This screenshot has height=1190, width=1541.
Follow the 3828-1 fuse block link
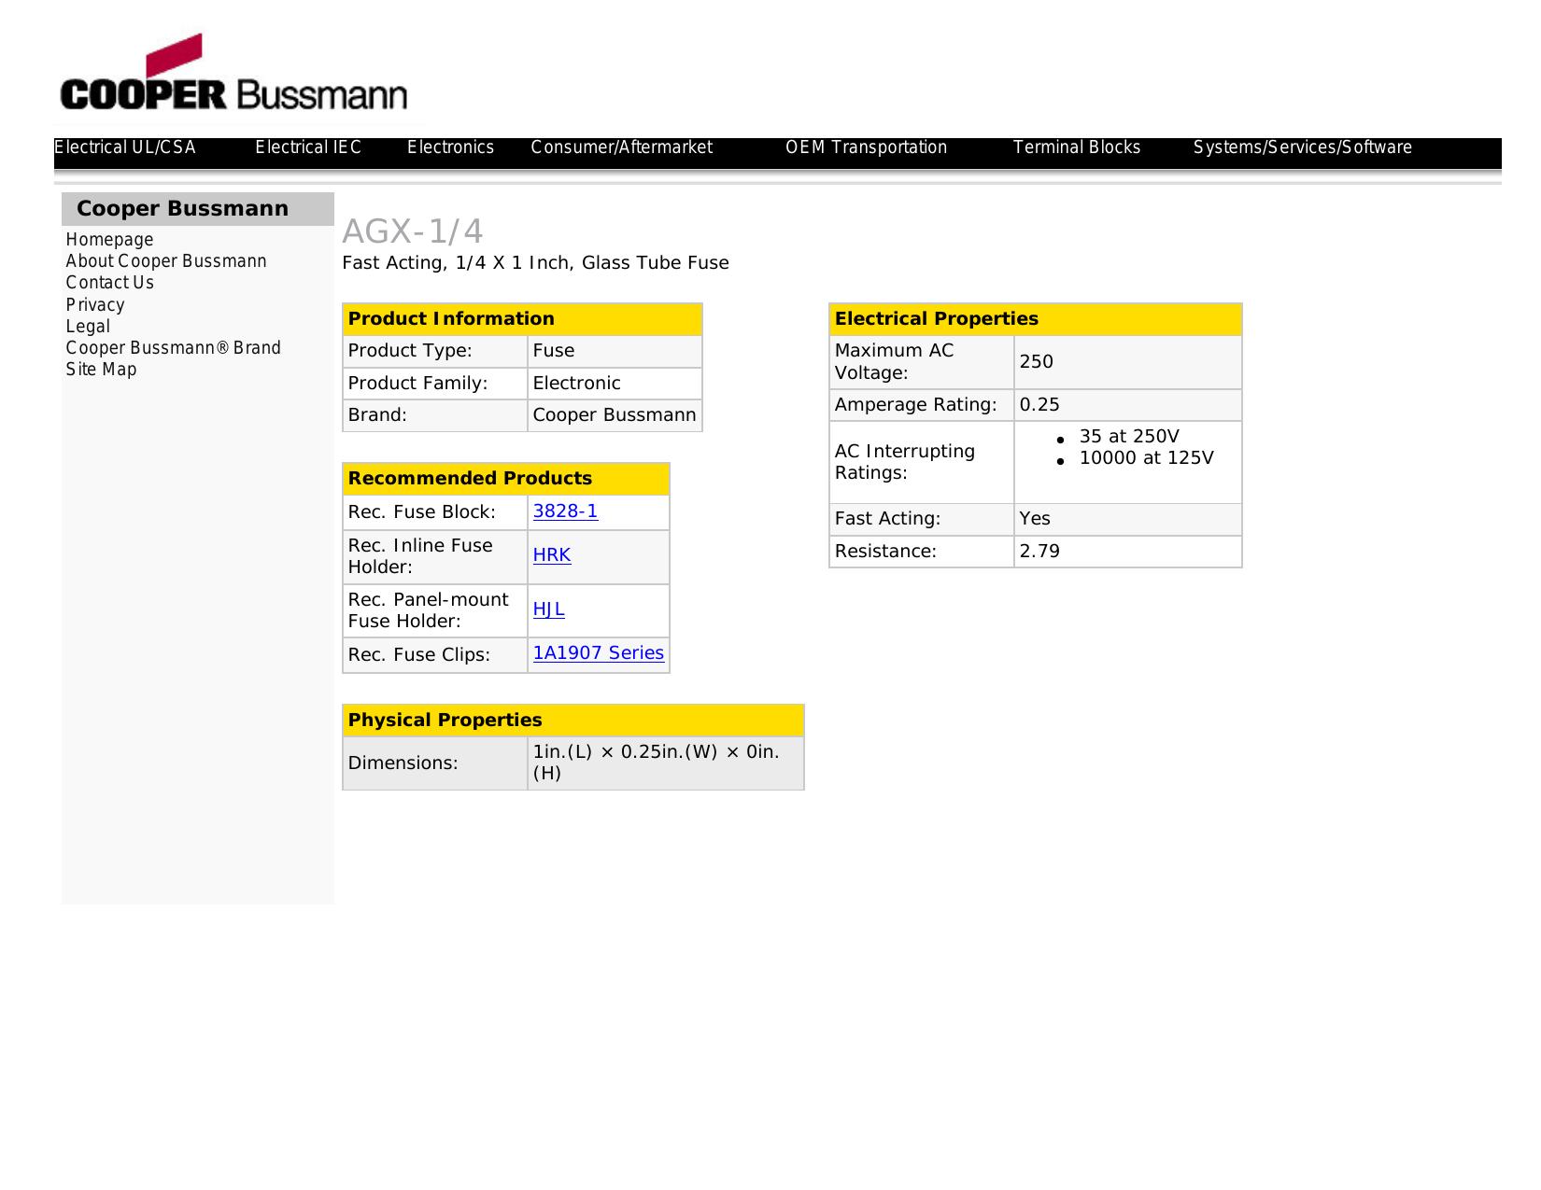[565, 511]
